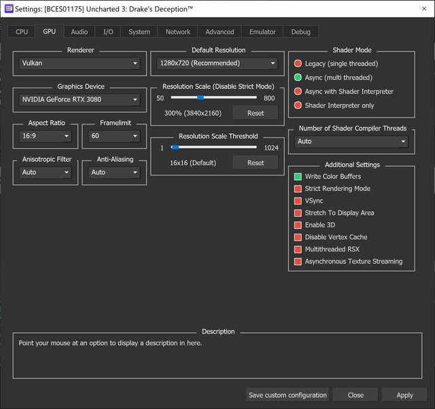Click the Resolution Scale Threshold slider handle
The width and height of the screenshot is (435, 409).
(x=175, y=147)
